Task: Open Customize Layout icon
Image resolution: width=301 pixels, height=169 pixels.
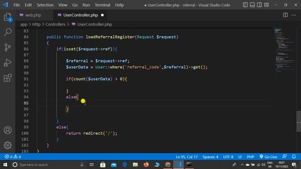Action: (267, 5)
